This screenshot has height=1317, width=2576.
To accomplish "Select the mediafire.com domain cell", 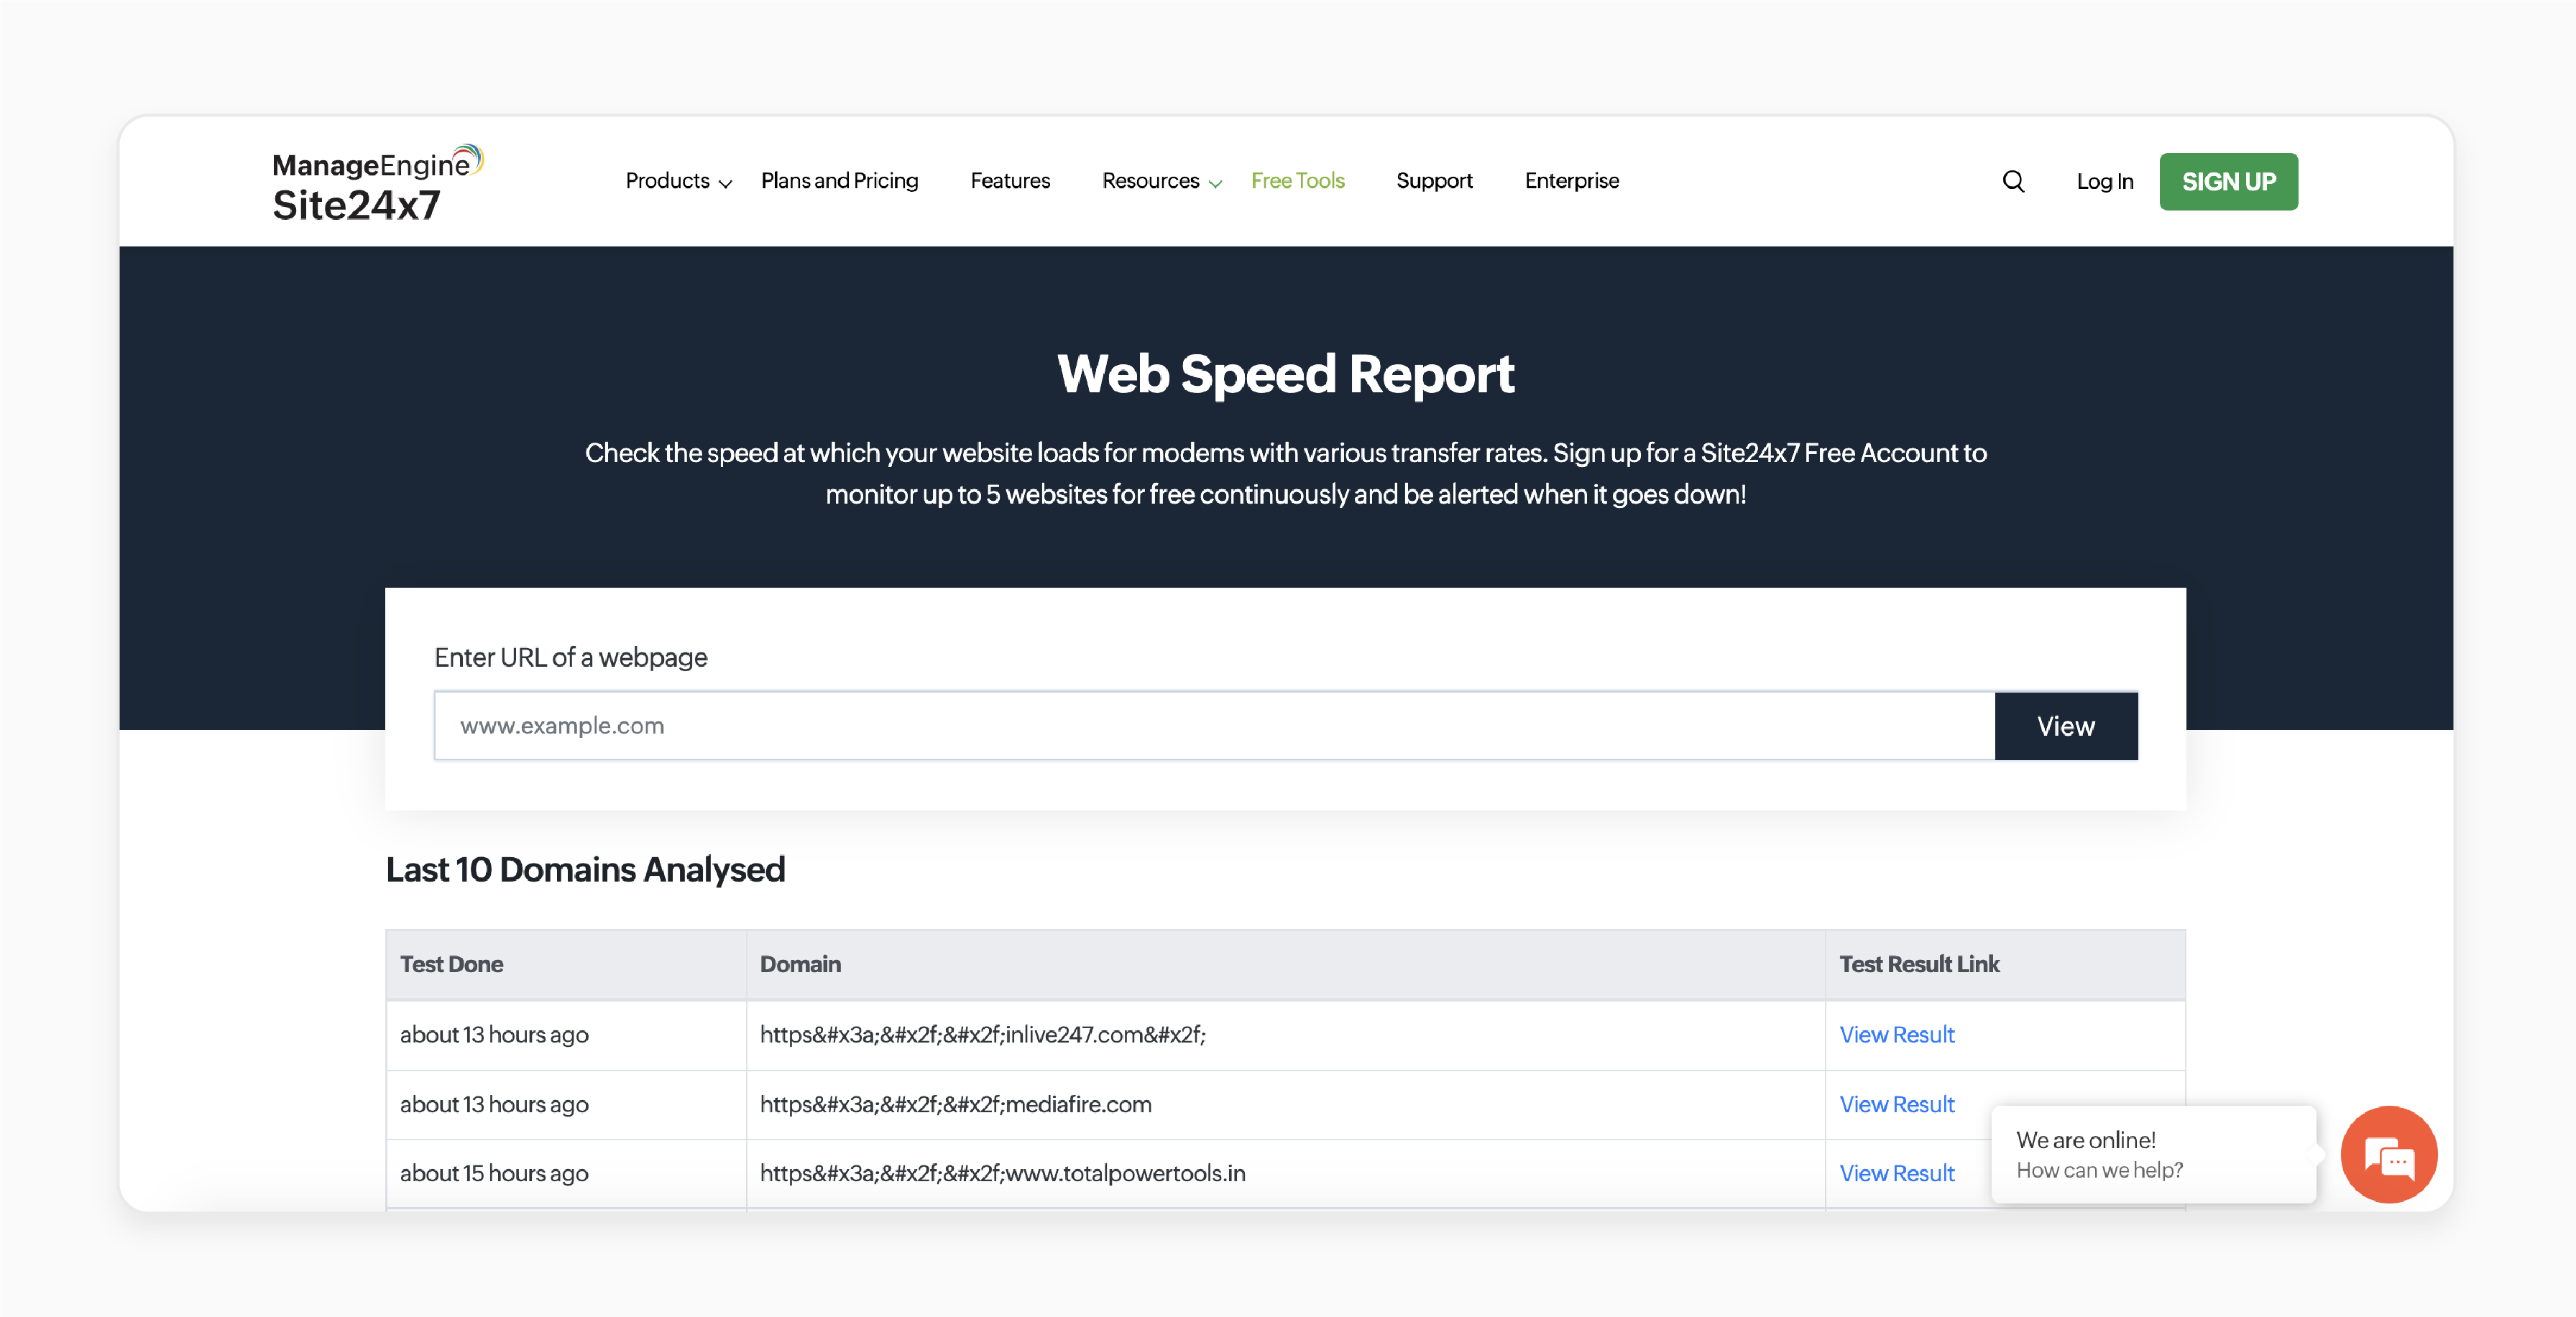I will pyautogui.click(x=1286, y=1104).
